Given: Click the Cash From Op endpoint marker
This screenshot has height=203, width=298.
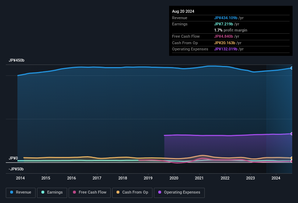Looking at the screenshot, I should pyautogui.click(x=292, y=158).
